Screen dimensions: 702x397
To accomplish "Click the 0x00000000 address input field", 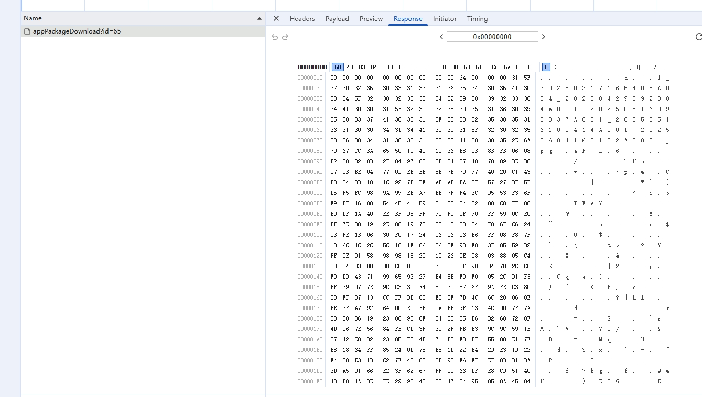I will click(x=492, y=37).
